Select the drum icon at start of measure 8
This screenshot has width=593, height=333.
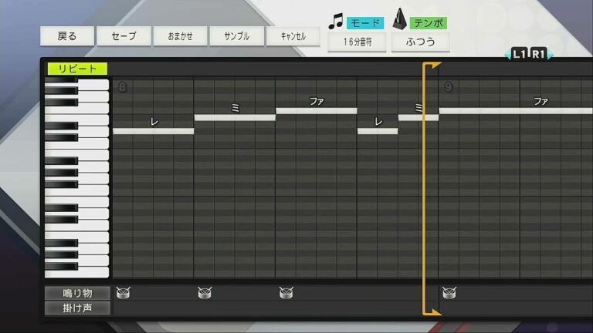click(x=123, y=292)
